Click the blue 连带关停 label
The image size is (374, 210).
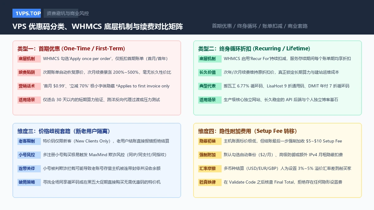(x=29, y=168)
